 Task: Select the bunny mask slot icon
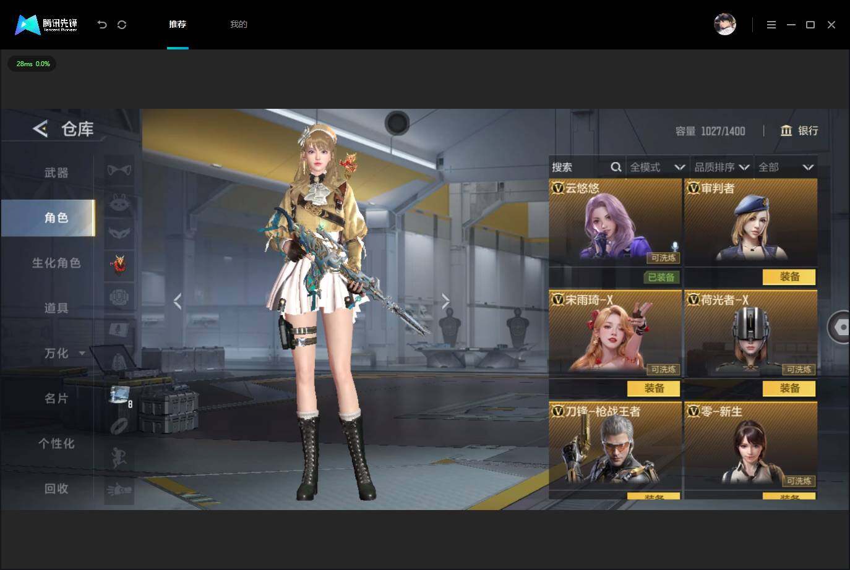119,202
